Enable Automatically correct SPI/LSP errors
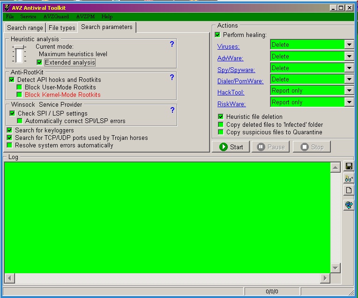This screenshot has height=298, width=358. click(20, 121)
